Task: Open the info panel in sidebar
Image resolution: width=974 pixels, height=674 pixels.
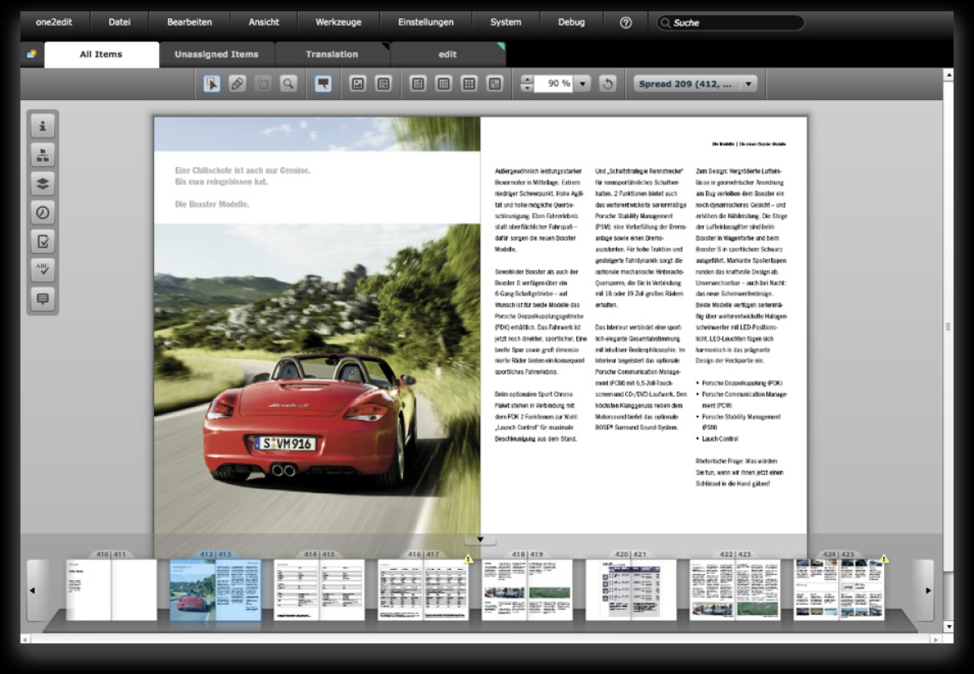Action: (x=42, y=126)
